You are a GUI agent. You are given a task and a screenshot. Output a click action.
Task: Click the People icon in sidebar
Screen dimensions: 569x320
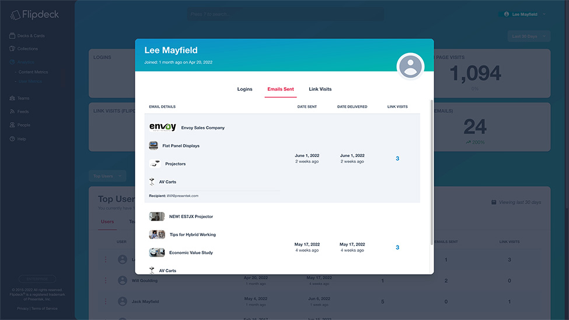(12, 125)
